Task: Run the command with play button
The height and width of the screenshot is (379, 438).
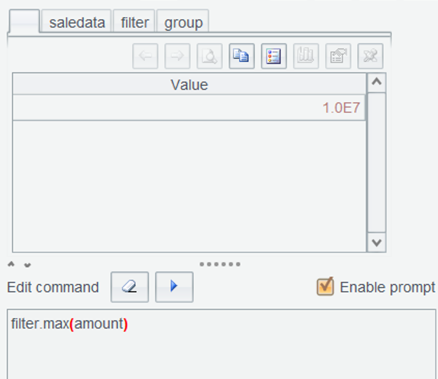Action: pyautogui.click(x=174, y=287)
